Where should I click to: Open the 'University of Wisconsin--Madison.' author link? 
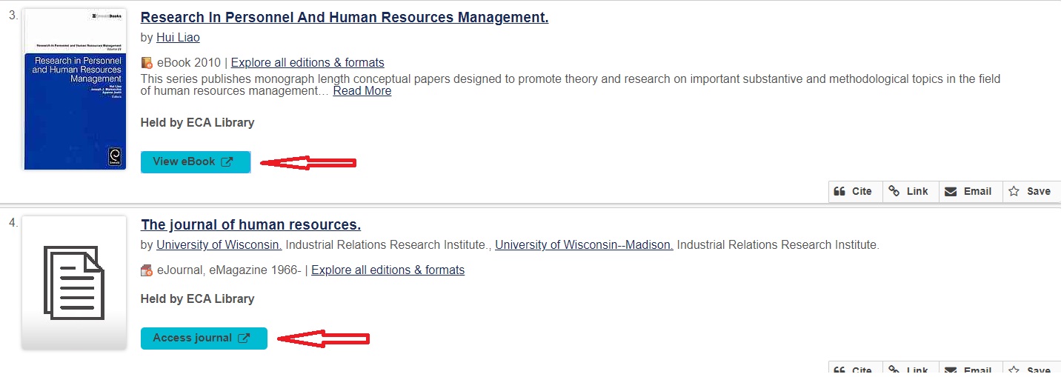click(584, 244)
